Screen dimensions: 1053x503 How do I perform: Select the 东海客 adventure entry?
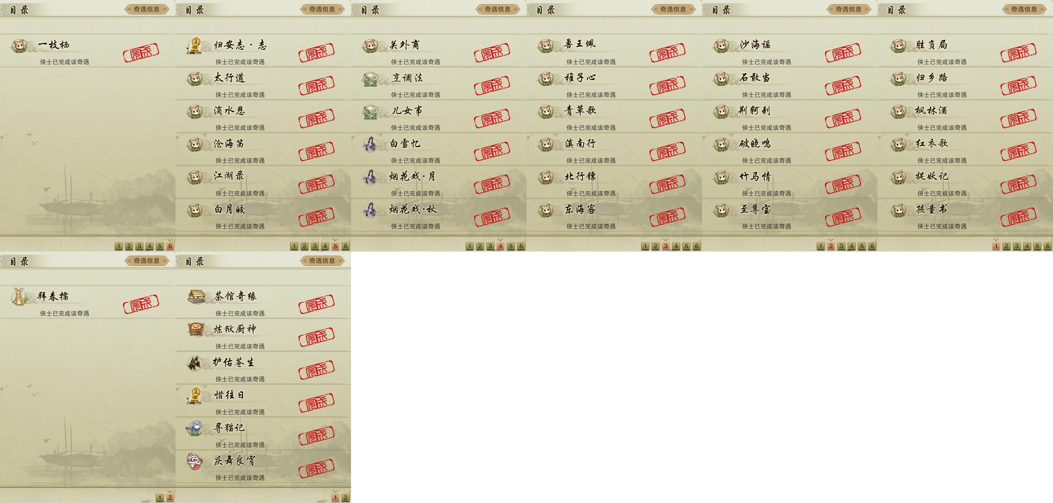click(614, 215)
